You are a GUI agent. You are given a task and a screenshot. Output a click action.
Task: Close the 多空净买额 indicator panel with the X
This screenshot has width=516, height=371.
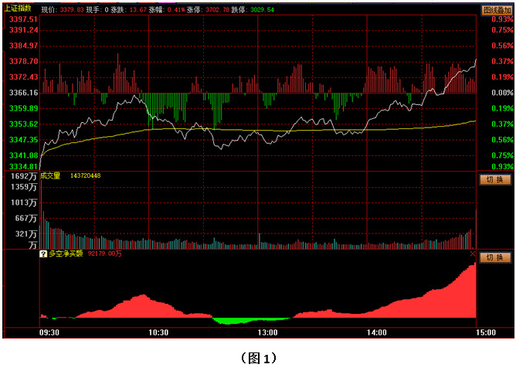point(473,254)
